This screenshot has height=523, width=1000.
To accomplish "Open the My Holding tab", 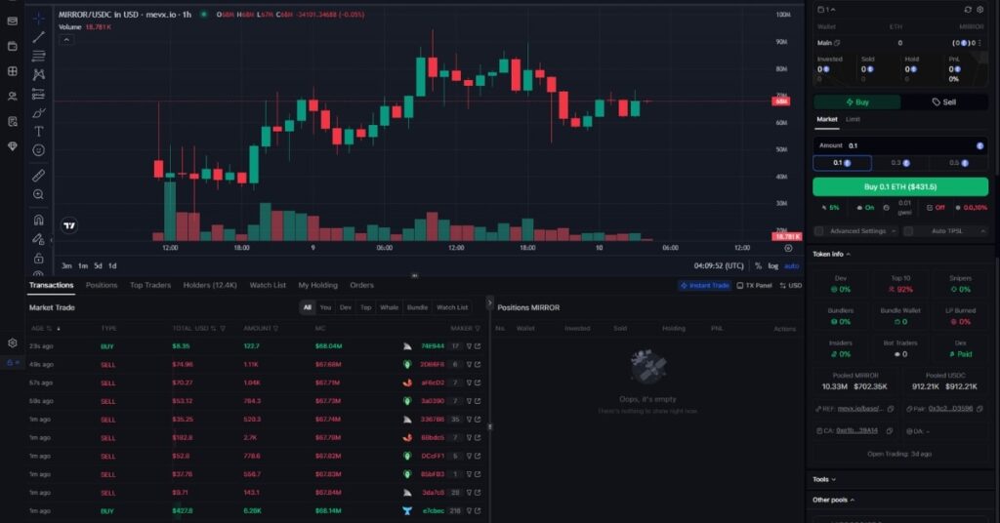I will pos(317,285).
